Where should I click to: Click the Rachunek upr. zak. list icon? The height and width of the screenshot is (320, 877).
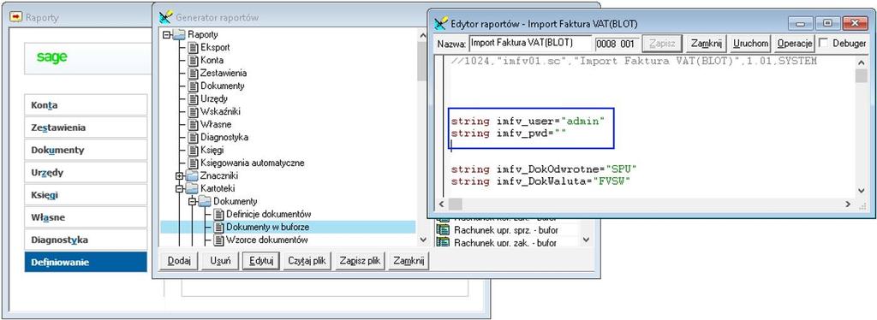click(443, 242)
